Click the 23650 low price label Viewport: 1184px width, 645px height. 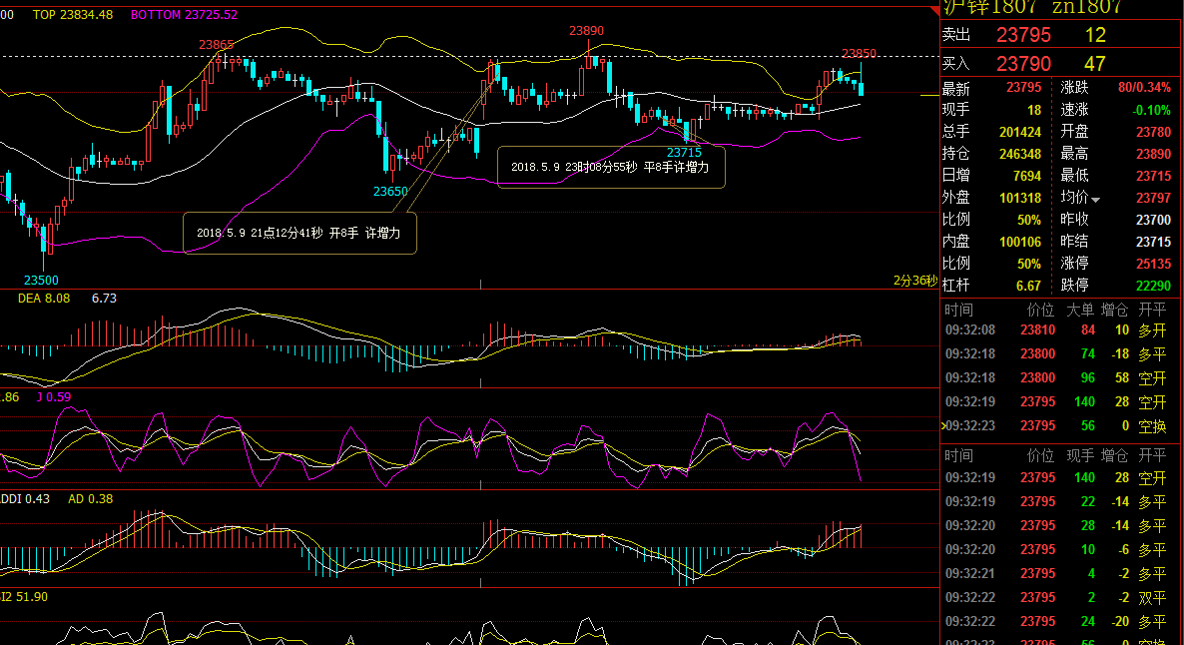pyautogui.click(x=390, y=191)
